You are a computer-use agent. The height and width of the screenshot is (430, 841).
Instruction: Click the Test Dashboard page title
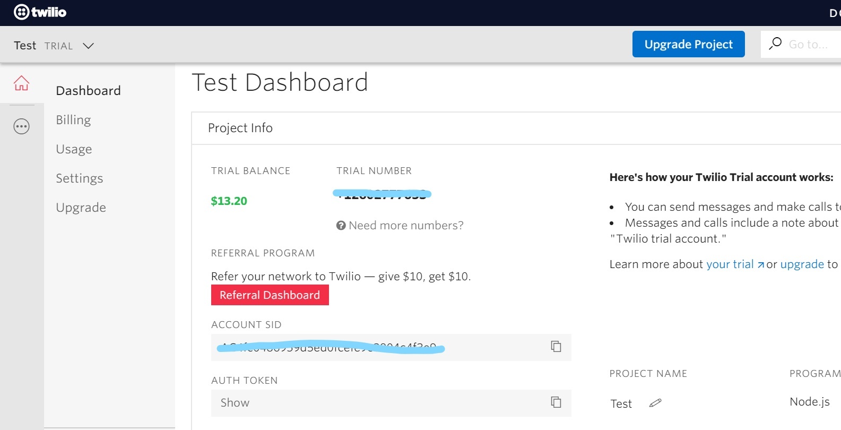280,82
